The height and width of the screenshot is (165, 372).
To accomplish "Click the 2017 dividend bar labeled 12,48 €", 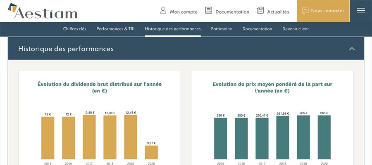I will (x=89, y=137).
